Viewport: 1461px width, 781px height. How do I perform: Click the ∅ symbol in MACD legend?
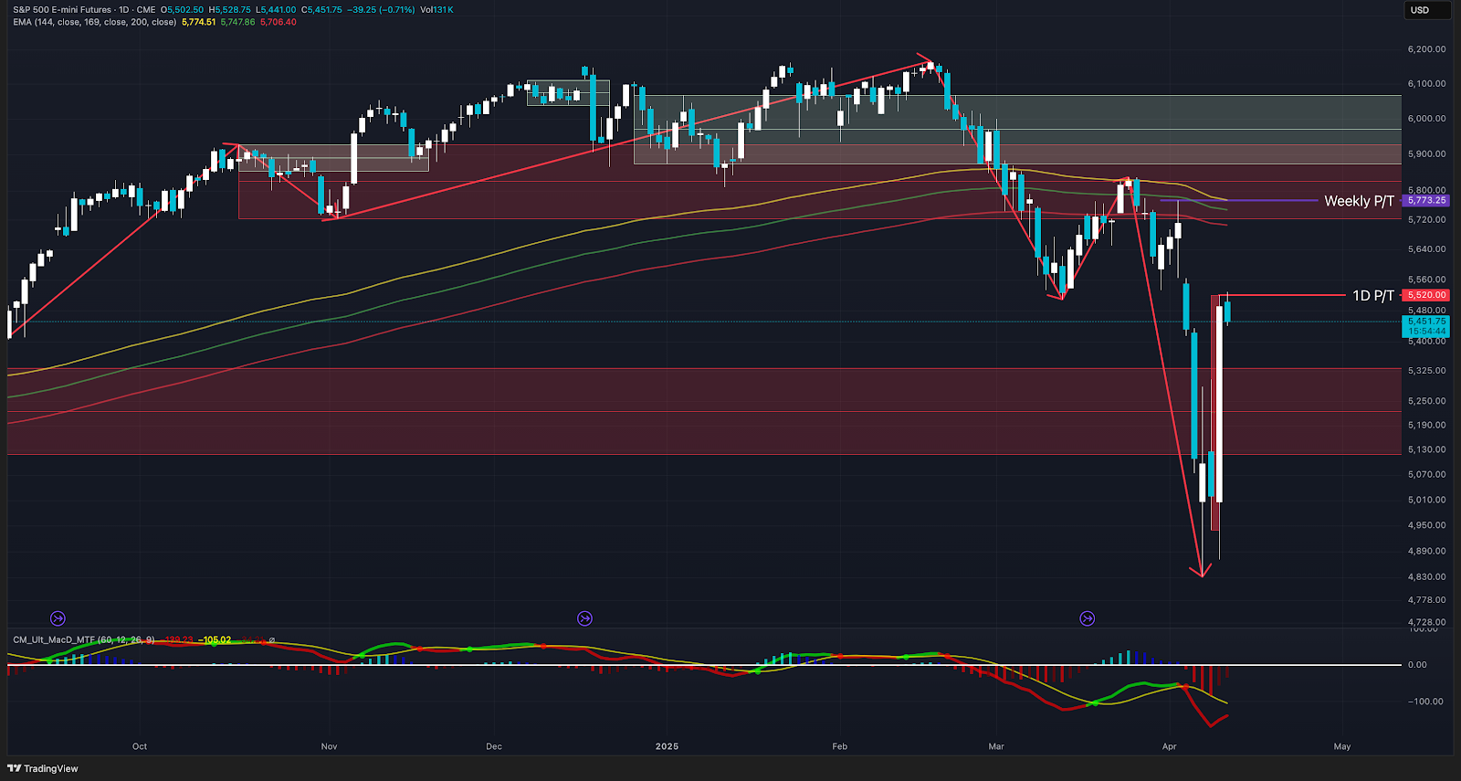(x=271, y=640)
